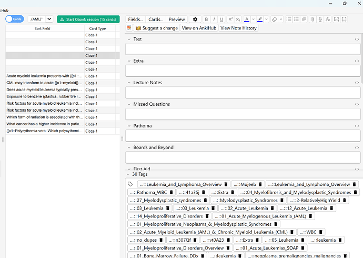The width and height of the screenshot is (363, 258).
Task: Open the equations (fx) menu
Action: point(328,19)
